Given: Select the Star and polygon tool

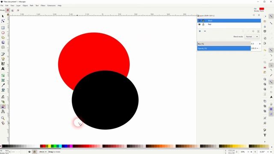Looking at the screenshot, I should (x=3, y=38).
